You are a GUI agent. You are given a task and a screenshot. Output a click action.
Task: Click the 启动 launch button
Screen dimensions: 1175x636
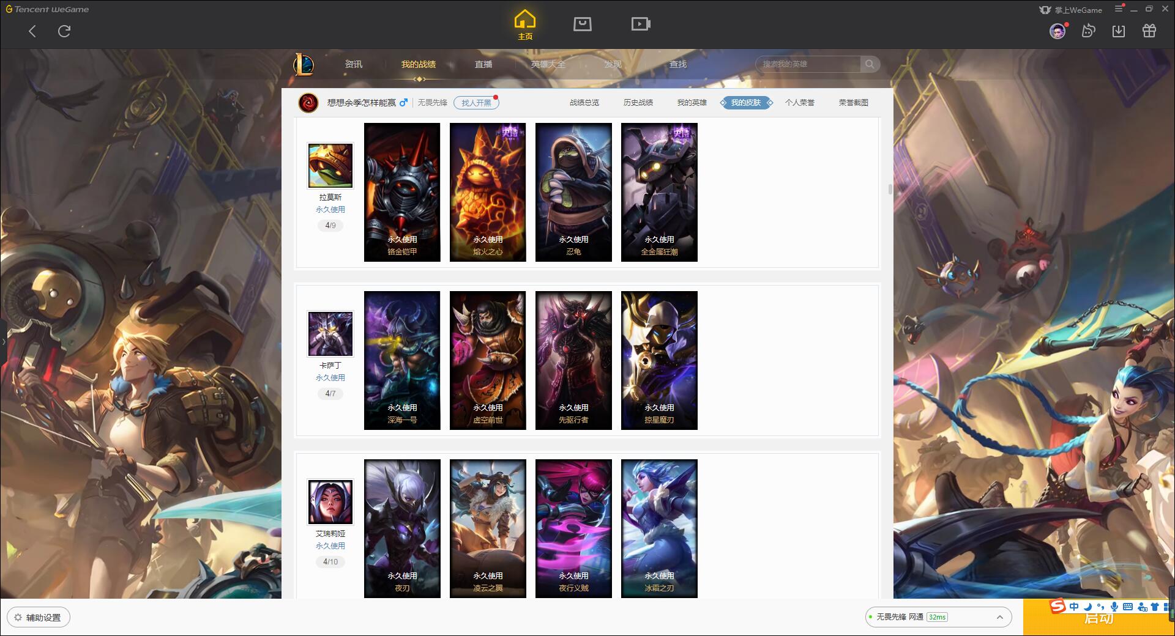1099,619
